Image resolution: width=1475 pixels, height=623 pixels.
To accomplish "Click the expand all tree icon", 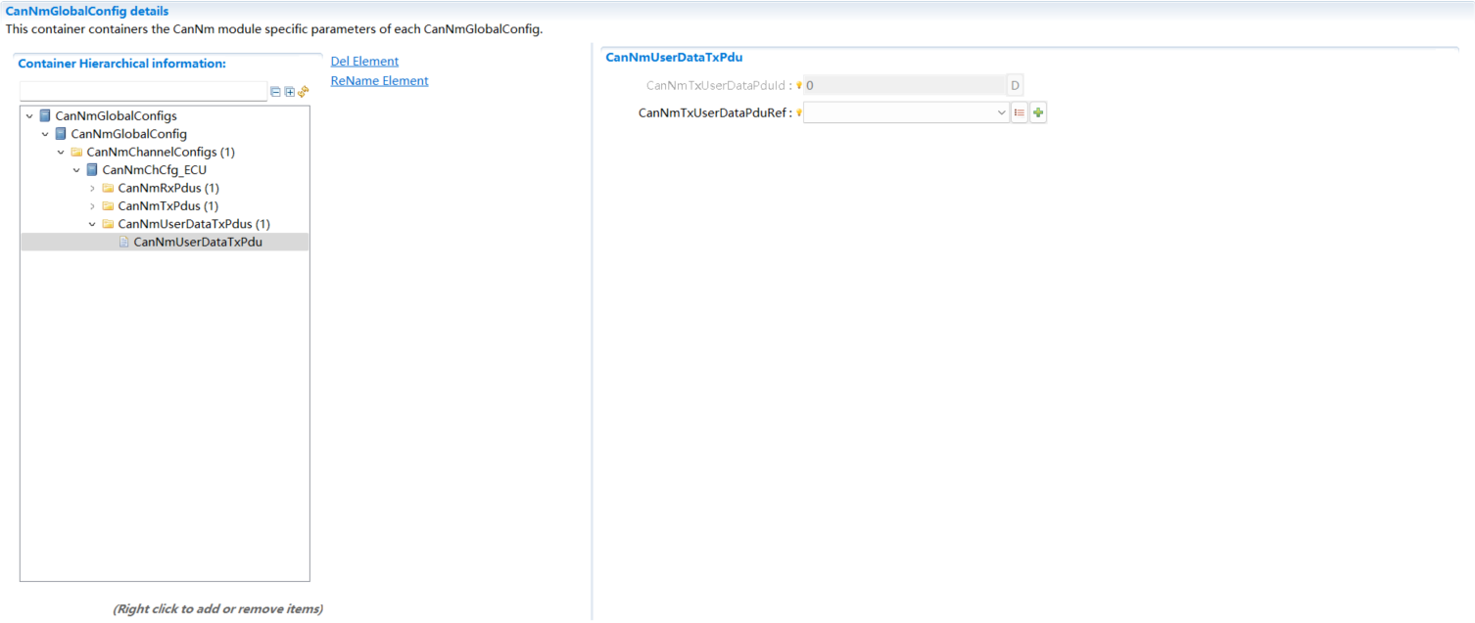I will coord(290,92).
